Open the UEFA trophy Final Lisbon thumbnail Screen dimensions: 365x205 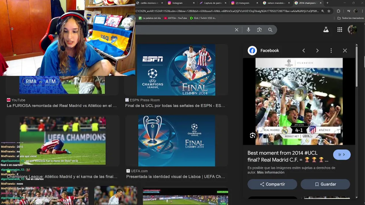tap(177, 141)
